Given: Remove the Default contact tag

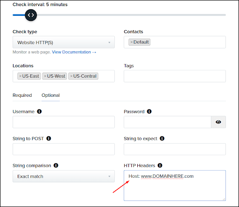Looking at the screenshot, I should coord(132,42).
